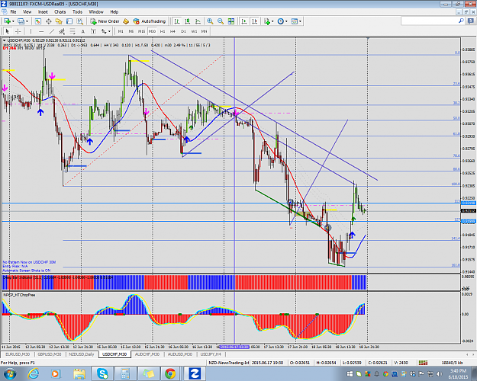477x381 pixels.
Task: Switch to M1 timeframe
Action: [x=121, y=31]
